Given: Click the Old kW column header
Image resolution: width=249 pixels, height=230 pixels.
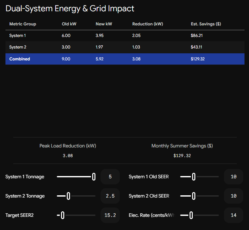Looking at the screenshot, I should (x=69, y=24).
